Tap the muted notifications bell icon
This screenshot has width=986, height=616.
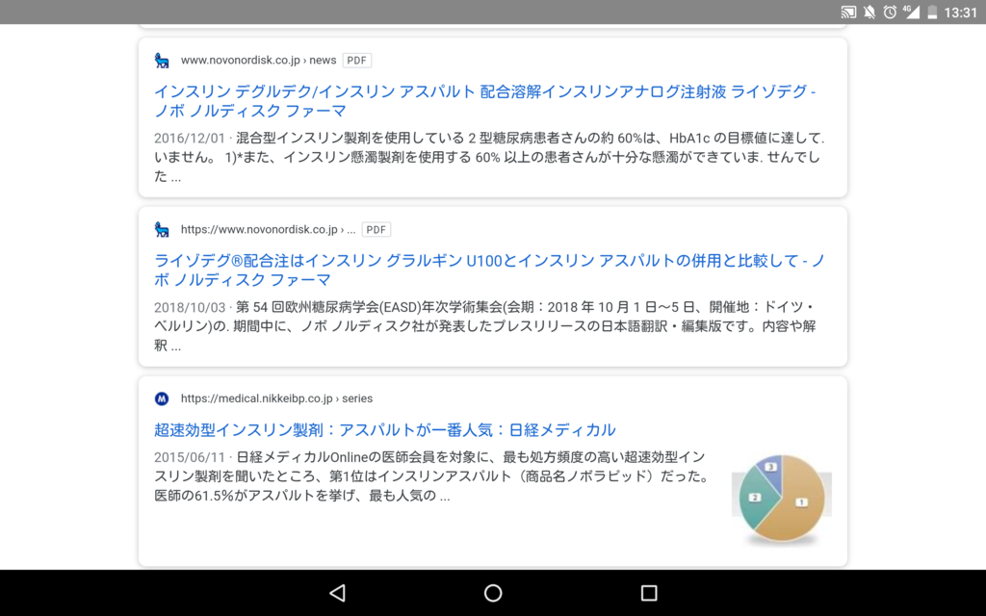[x=869, y=12]
